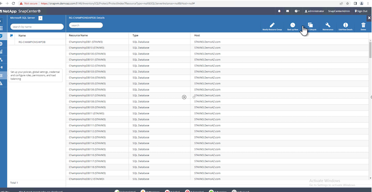
Task: Click the flag filter icon beside Name
Action: [x=12, y=35]
